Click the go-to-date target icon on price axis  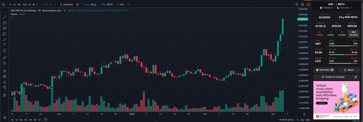point(305,114)
